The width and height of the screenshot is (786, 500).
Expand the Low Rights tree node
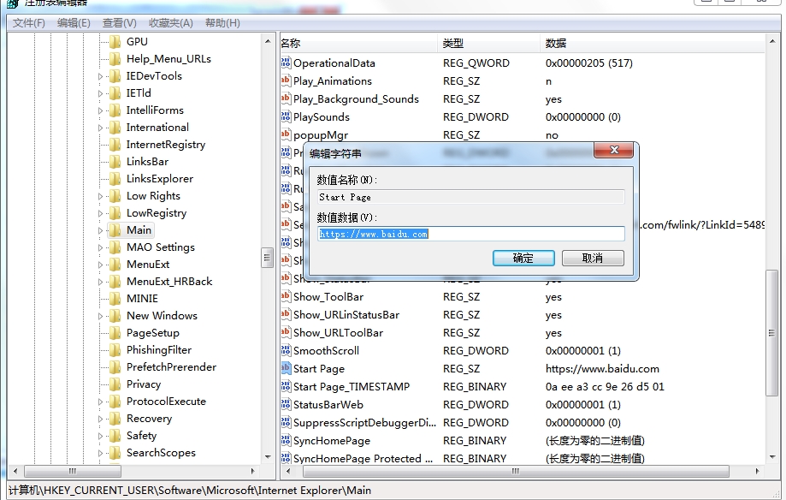(100, 196)
